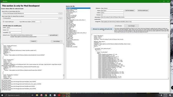Click the taskbar search box
Screen dimensions: 173x97
point(17,95)
